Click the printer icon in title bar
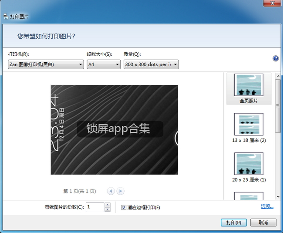283x233 pixels. click(6, 17)
